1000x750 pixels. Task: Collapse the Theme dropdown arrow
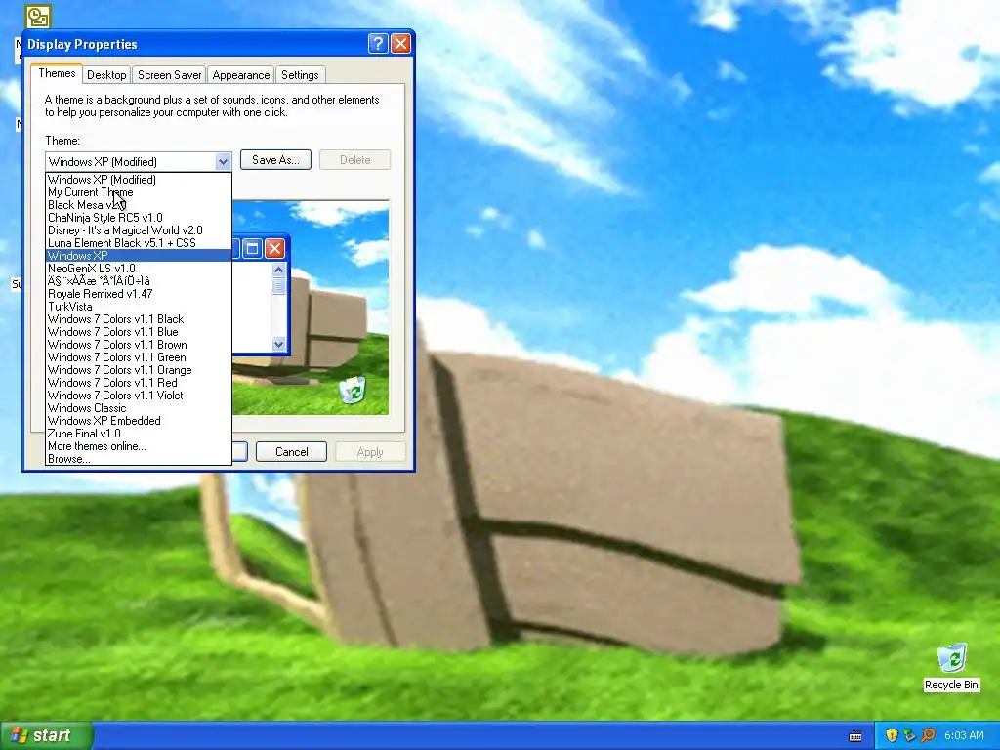(x=223, y=161)
